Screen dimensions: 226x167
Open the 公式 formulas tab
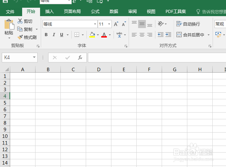click(x=95, y=11)
